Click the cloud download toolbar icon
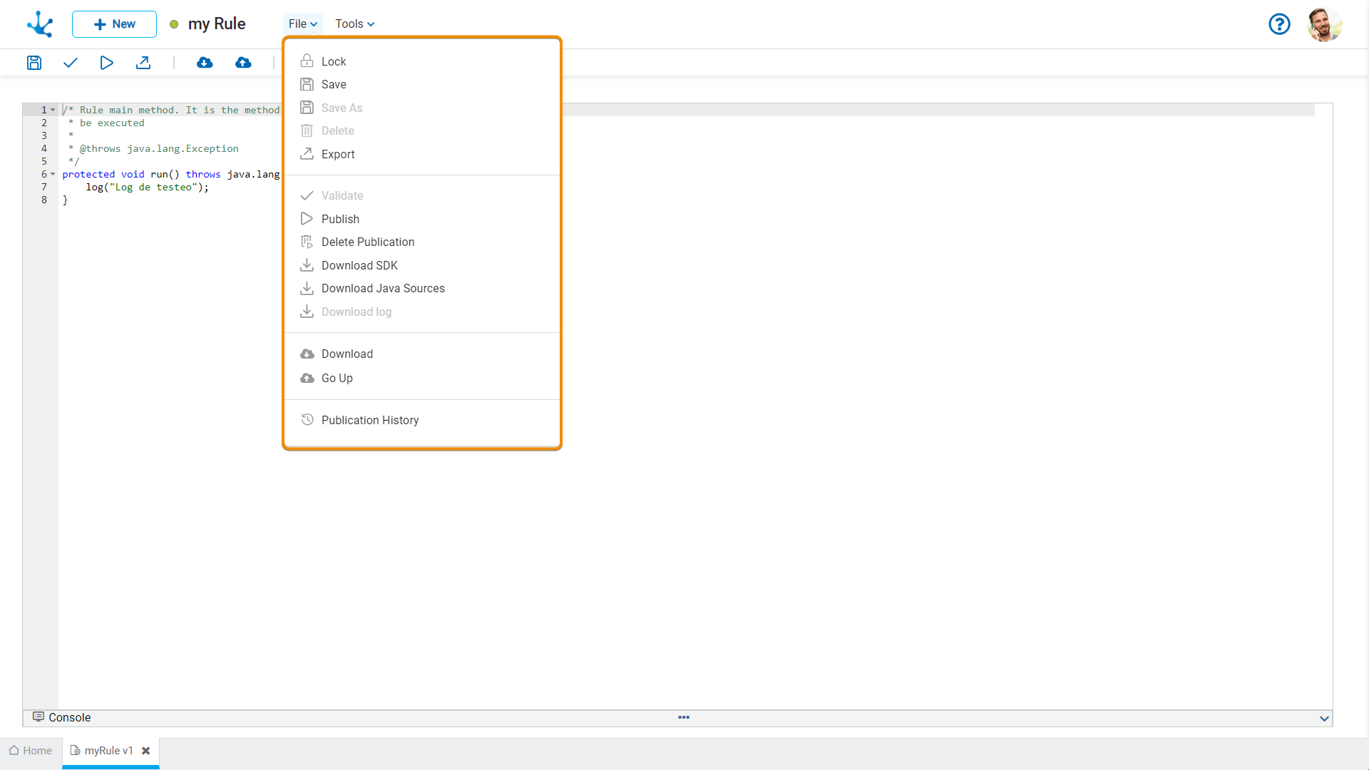 point(205,63)
